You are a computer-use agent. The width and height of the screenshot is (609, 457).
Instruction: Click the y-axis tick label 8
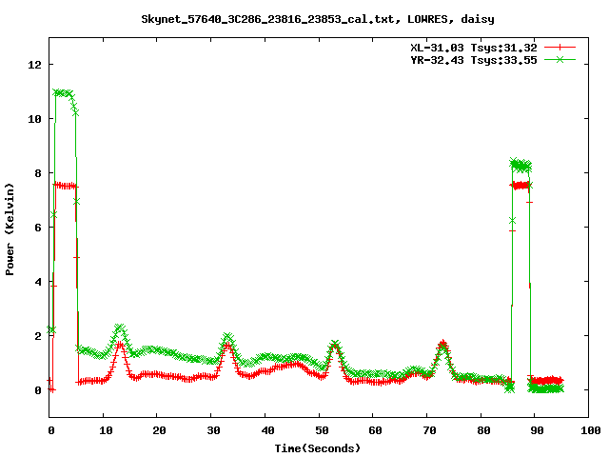point(38,173)
